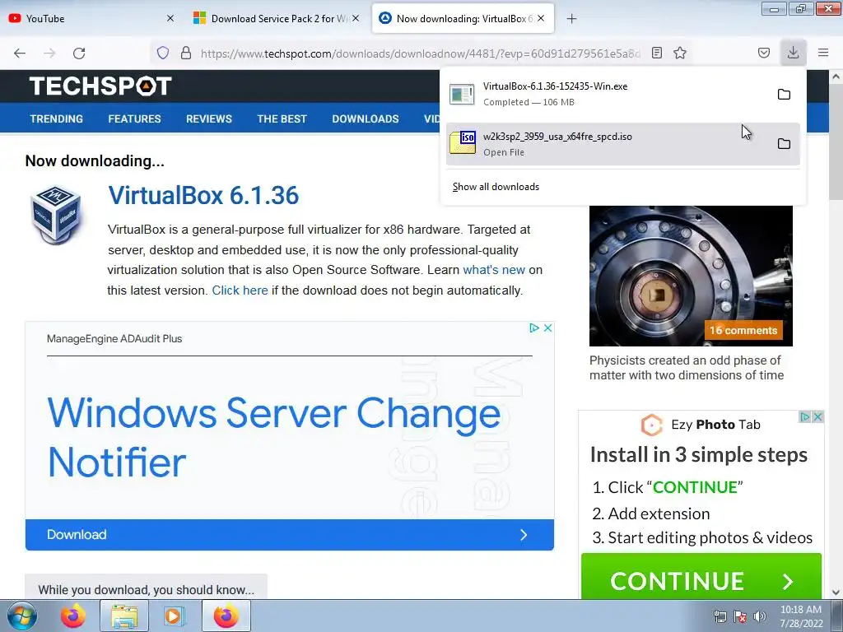Click the ManageEngine ad Download button
Viewport: 843px width, 632px height.
(289, 535)
